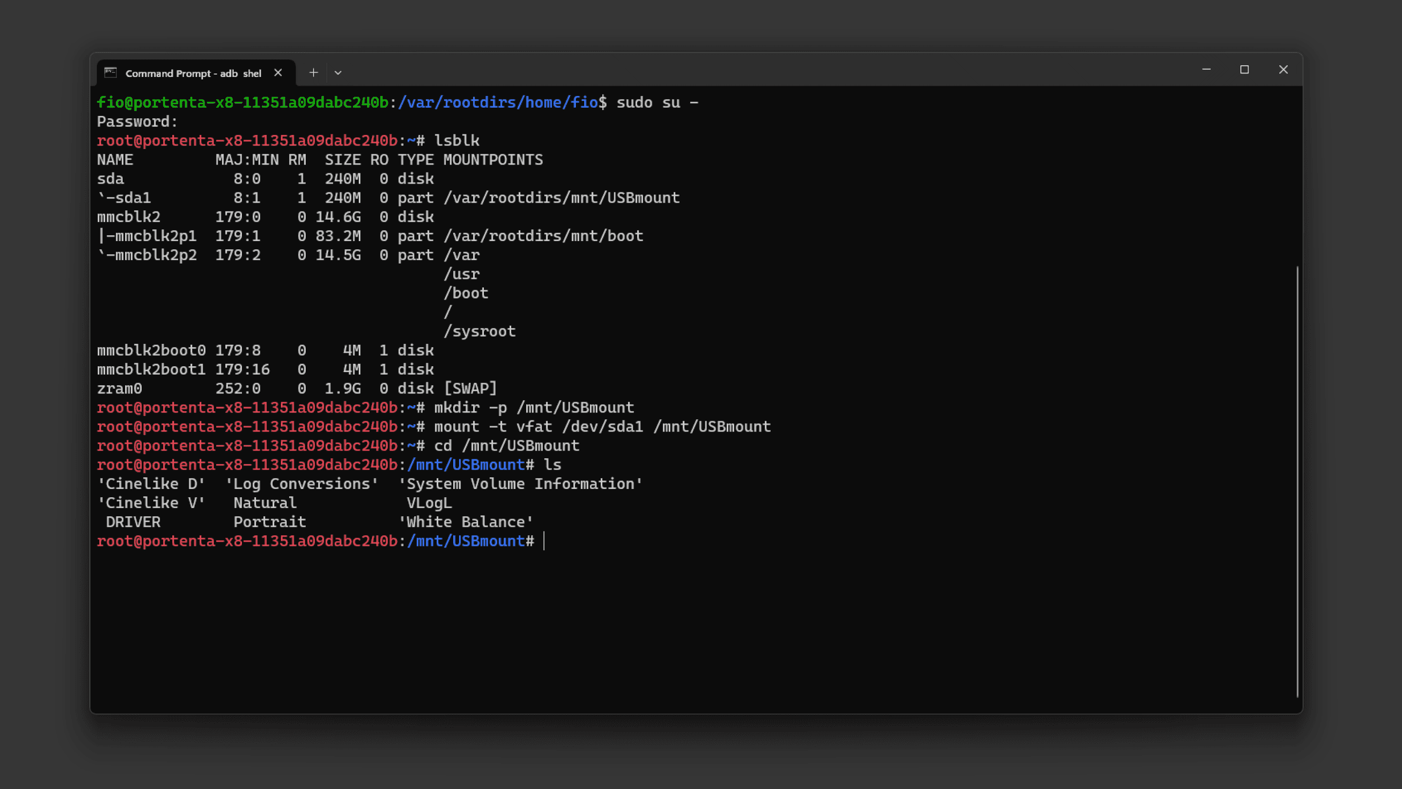Viewport: 1402px width, 789px height.
Task: Close the terminal window
Action: 1283,70
